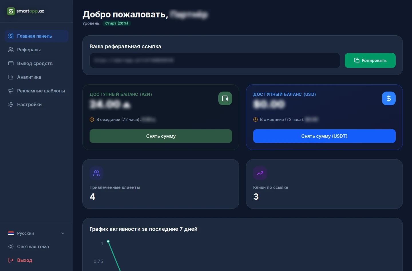
Task: Click the first data point on activity chart
Action: 108,241
